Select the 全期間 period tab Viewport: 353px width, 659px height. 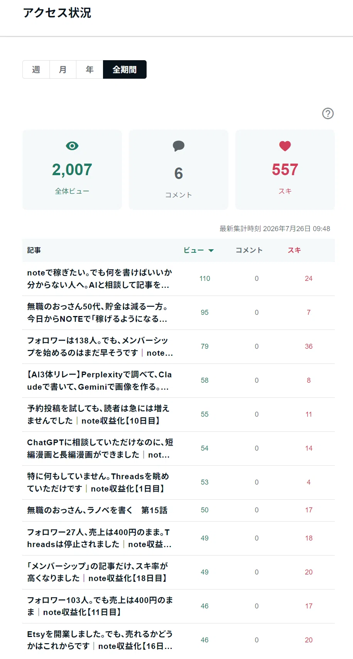125,69
